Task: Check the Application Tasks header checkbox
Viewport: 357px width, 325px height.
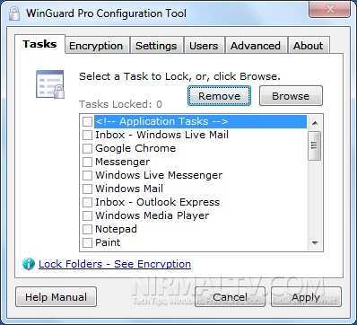Action: [87, 121]
